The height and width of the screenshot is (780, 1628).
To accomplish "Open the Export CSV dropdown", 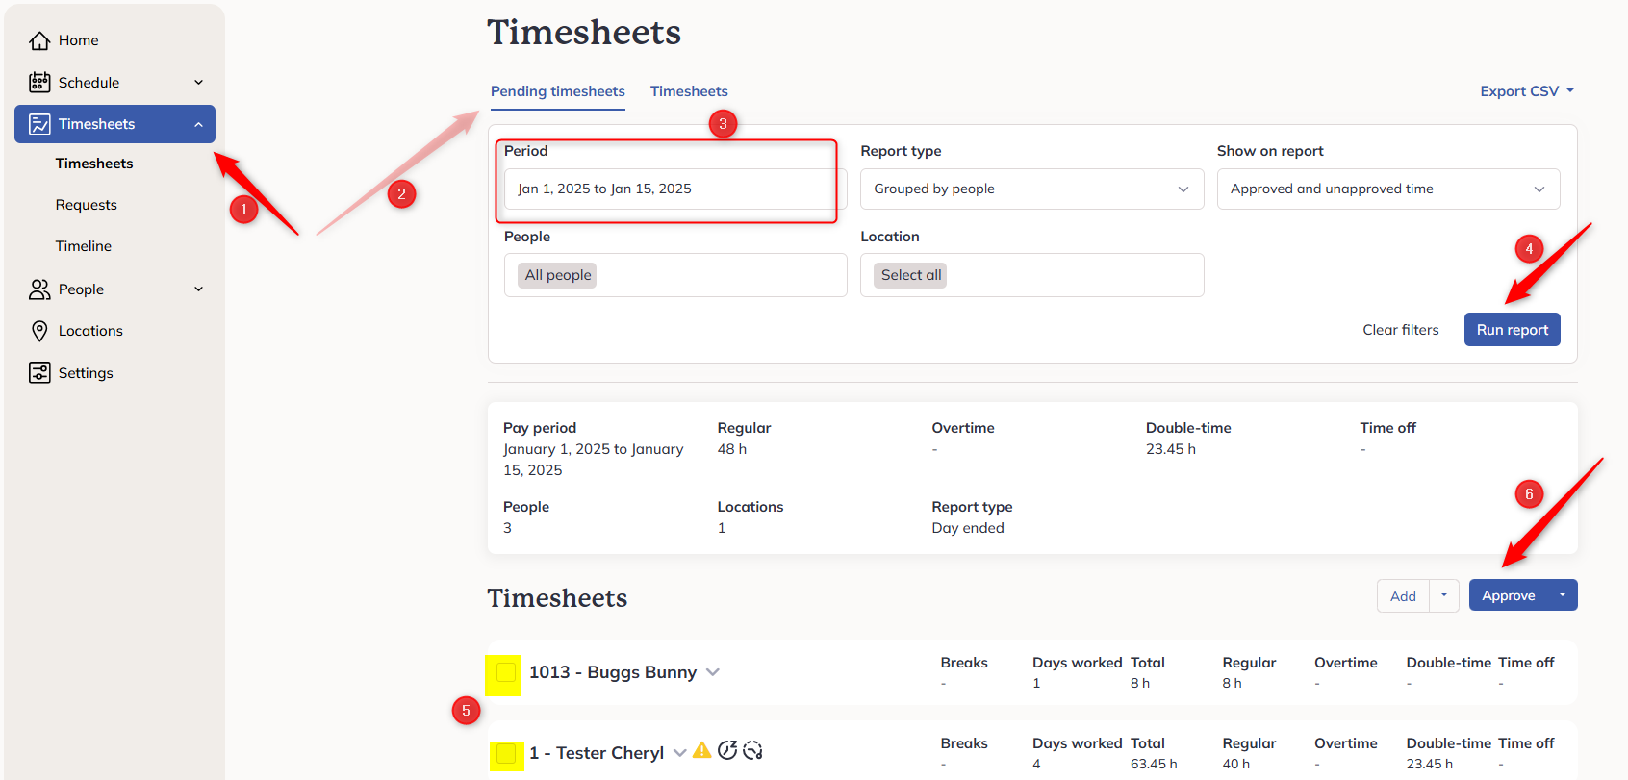I will coord(1527,91).
